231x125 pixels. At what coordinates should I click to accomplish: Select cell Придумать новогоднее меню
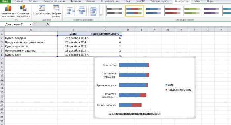point(31,42)
